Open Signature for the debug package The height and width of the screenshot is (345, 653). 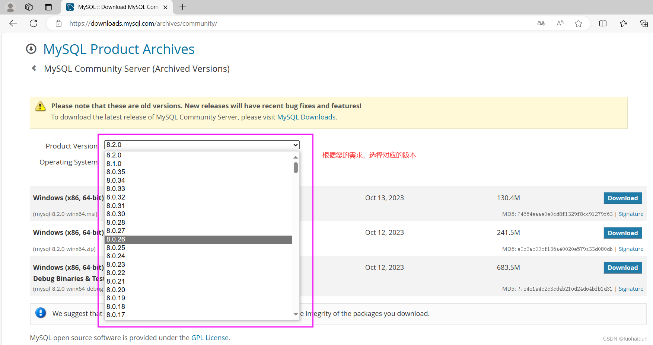(x=631, y=289)
